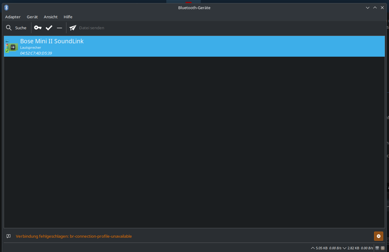Image resolution: width=389 pixels, height=252 pixels.
Task: Select the Bose Mini II SoundLink device name
Action: (x=52, y=41)
